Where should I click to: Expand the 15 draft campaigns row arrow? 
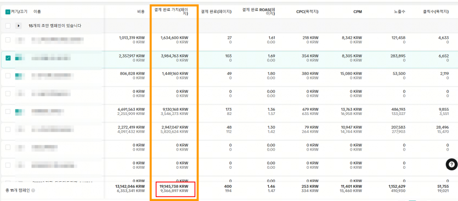pyautogui.click(x=19, y=26)
